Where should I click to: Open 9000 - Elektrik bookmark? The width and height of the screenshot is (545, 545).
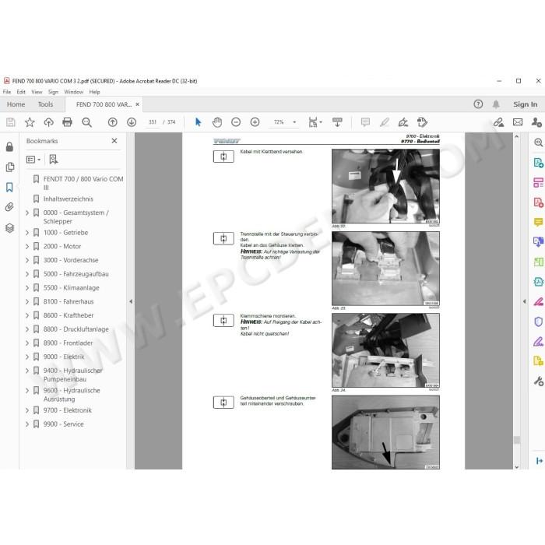coord(64,357)
